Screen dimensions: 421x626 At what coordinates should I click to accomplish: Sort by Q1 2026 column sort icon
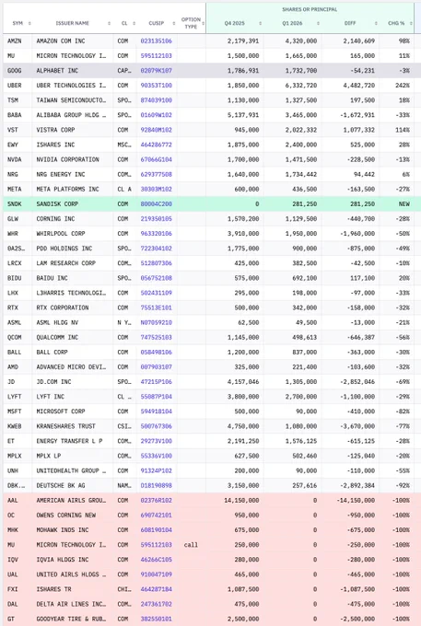(x=318, y=23)
